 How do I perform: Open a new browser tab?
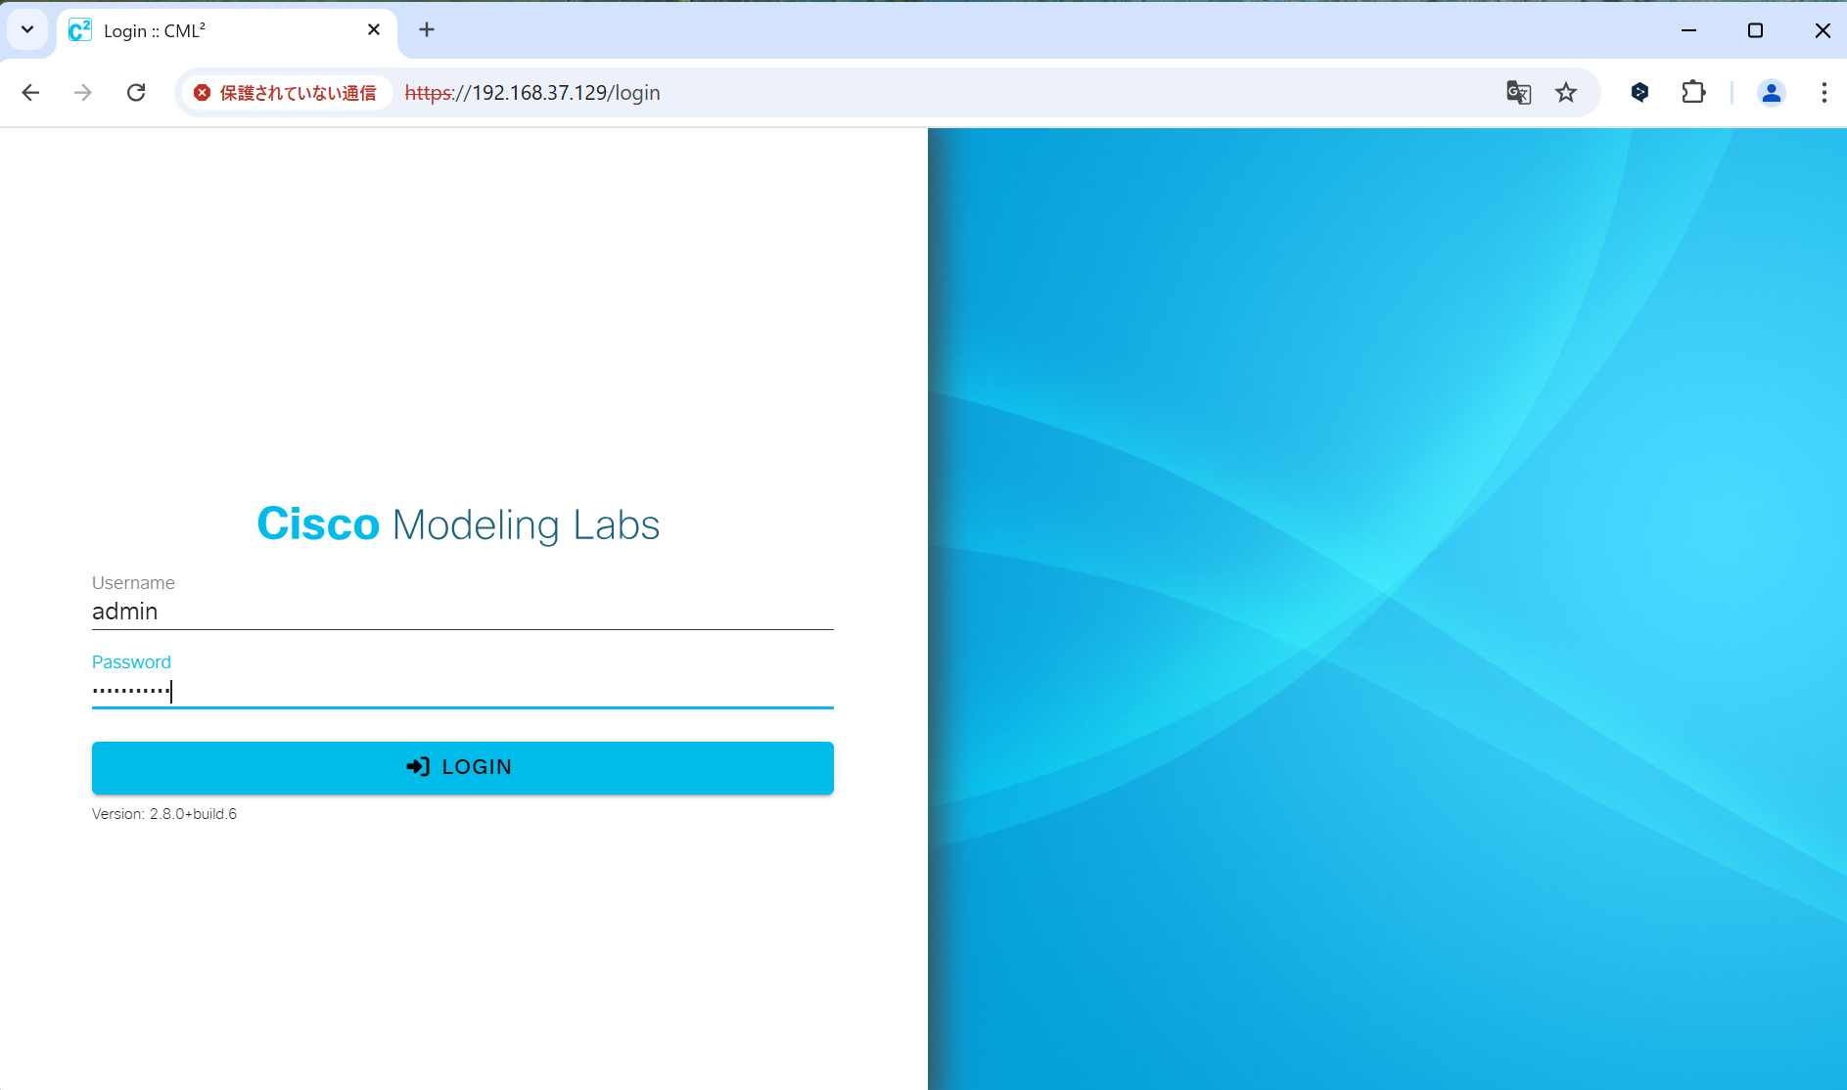(x=427, y=30)
